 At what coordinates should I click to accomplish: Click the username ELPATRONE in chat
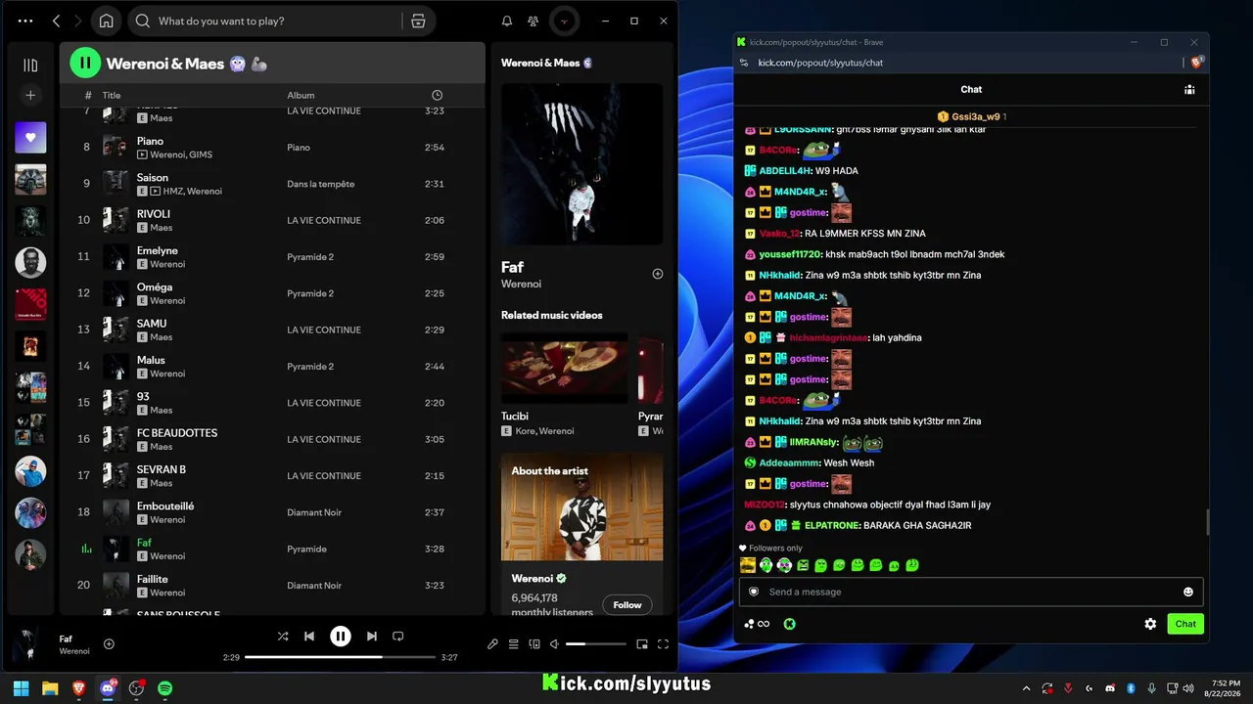[832, 525]
